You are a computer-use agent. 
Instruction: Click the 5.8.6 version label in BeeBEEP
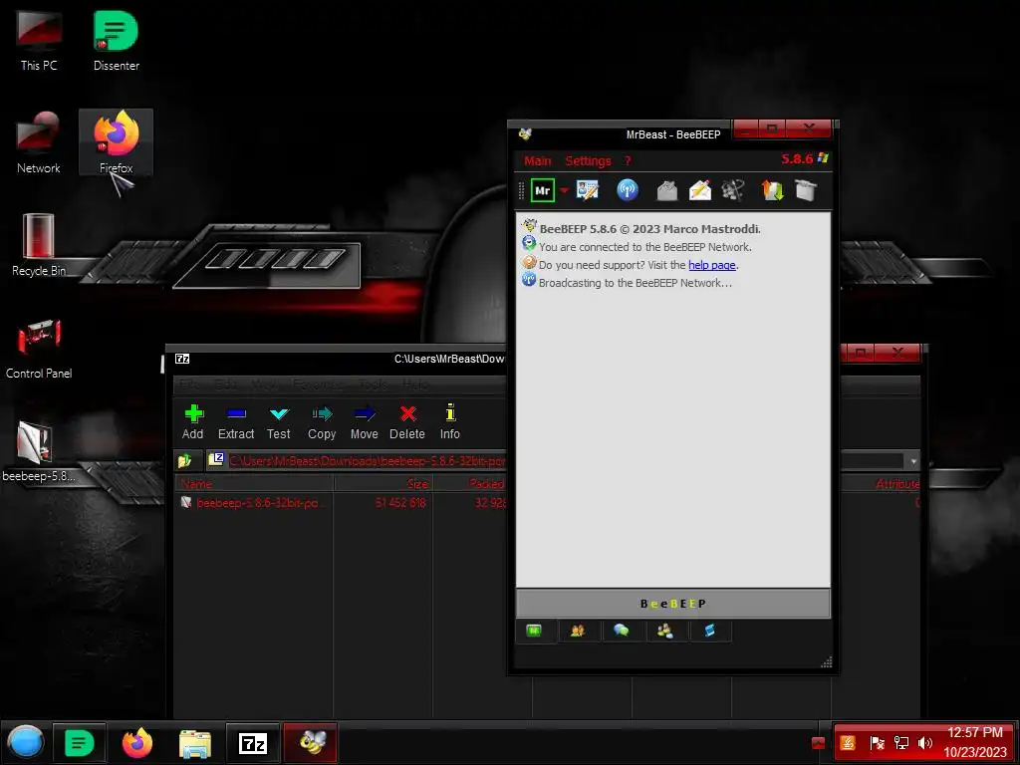click(797, 159)
